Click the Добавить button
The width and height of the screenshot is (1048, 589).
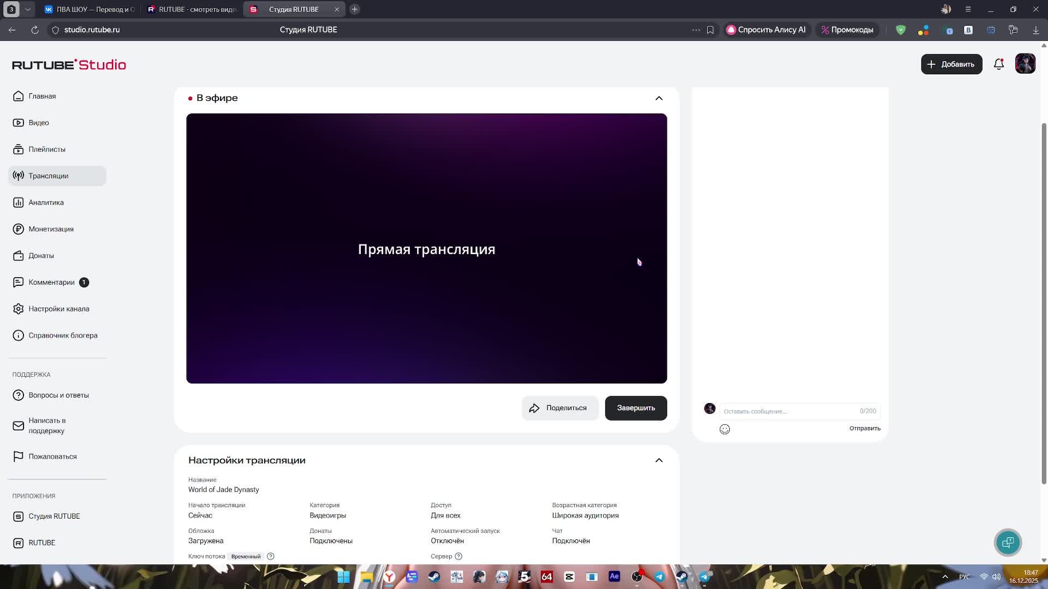click(x=951, y=64)
